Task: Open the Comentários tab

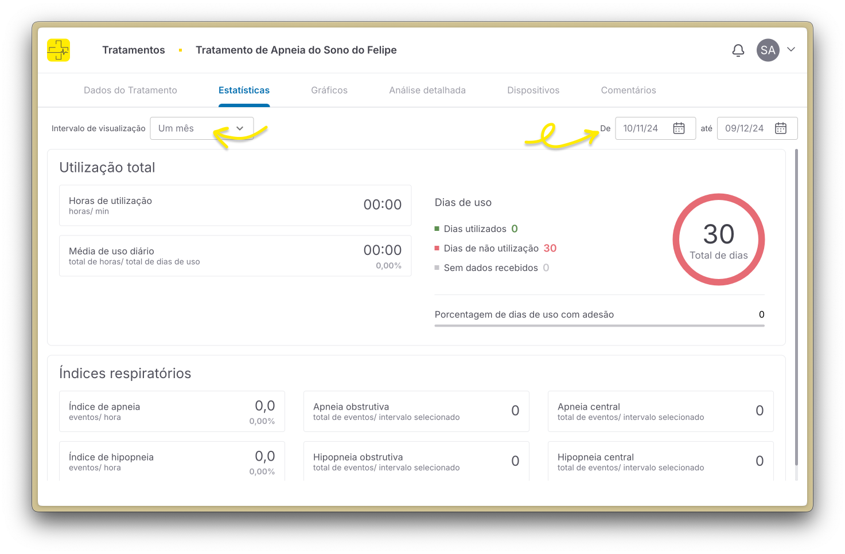Action: (628, 90)
